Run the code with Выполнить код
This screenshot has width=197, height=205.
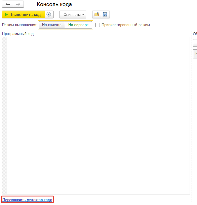(x=24, y=14)
